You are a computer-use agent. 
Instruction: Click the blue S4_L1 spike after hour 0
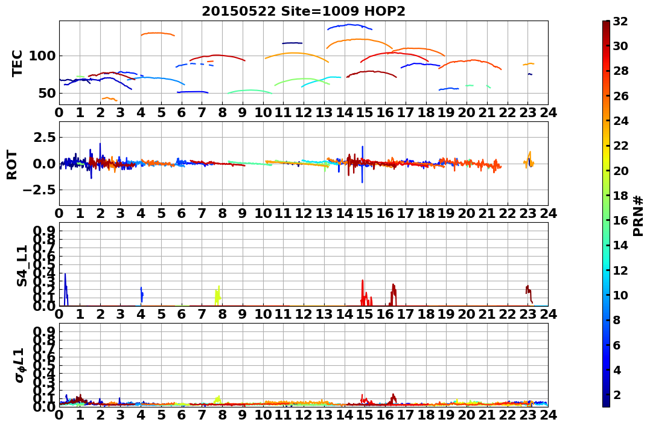66,290
